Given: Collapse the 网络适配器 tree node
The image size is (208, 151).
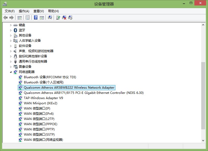Looking at the screenshot, I should tap(11, 72).
